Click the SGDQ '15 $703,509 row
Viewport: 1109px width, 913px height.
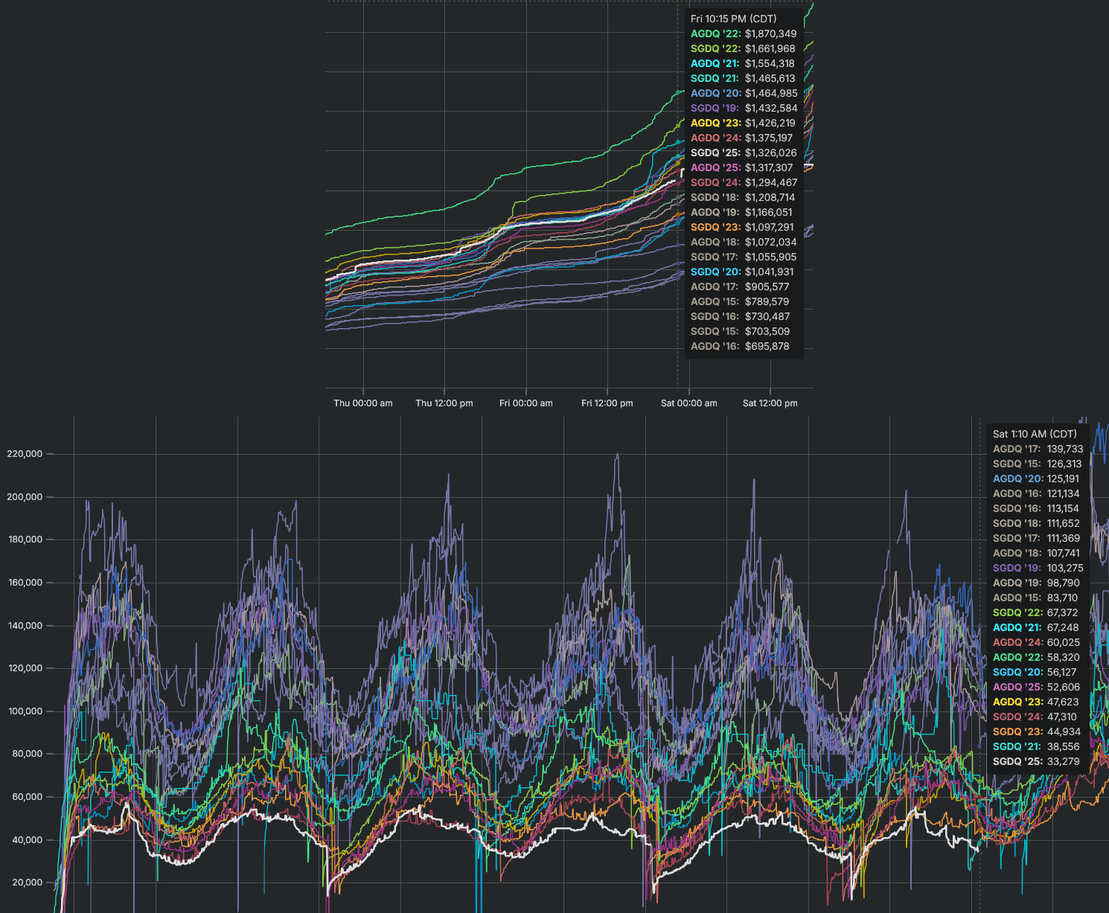(x=741, y=331)
